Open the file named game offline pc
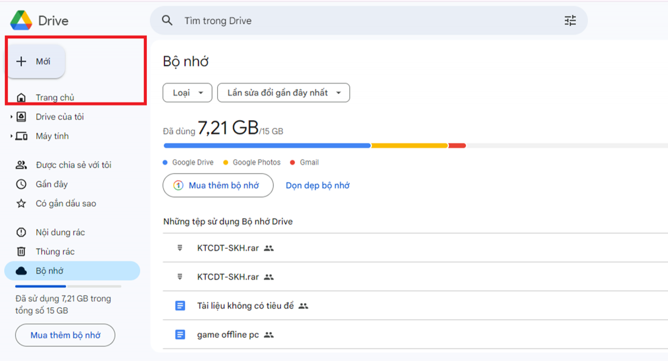Screen dimensions: 668x361 click(228, 334)
